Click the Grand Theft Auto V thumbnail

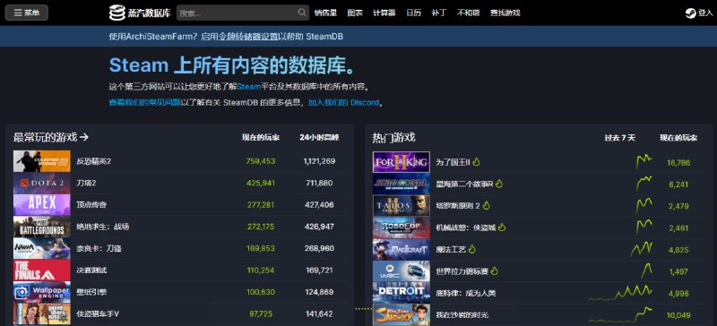pyautogui.click(x=41, y=314)
